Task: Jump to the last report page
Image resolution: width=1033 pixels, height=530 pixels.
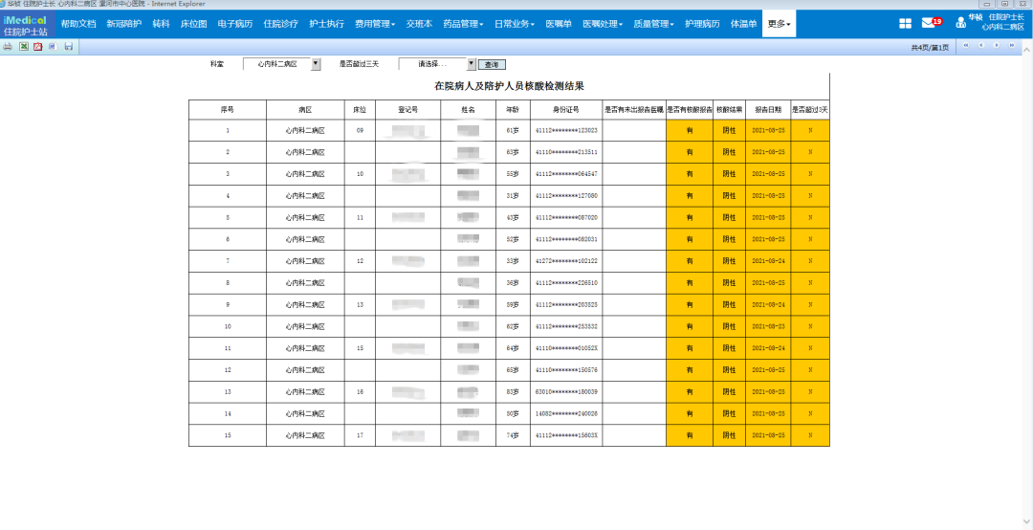Action: (1011, 46)
